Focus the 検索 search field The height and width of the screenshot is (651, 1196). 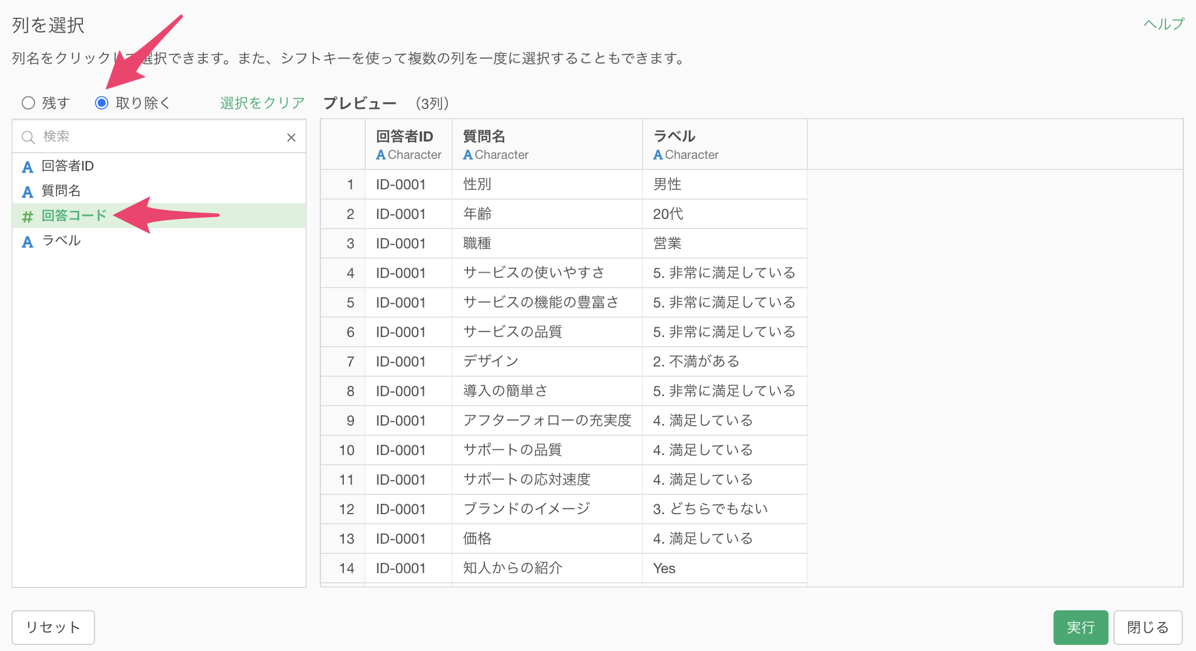click(x=157, y=137)
